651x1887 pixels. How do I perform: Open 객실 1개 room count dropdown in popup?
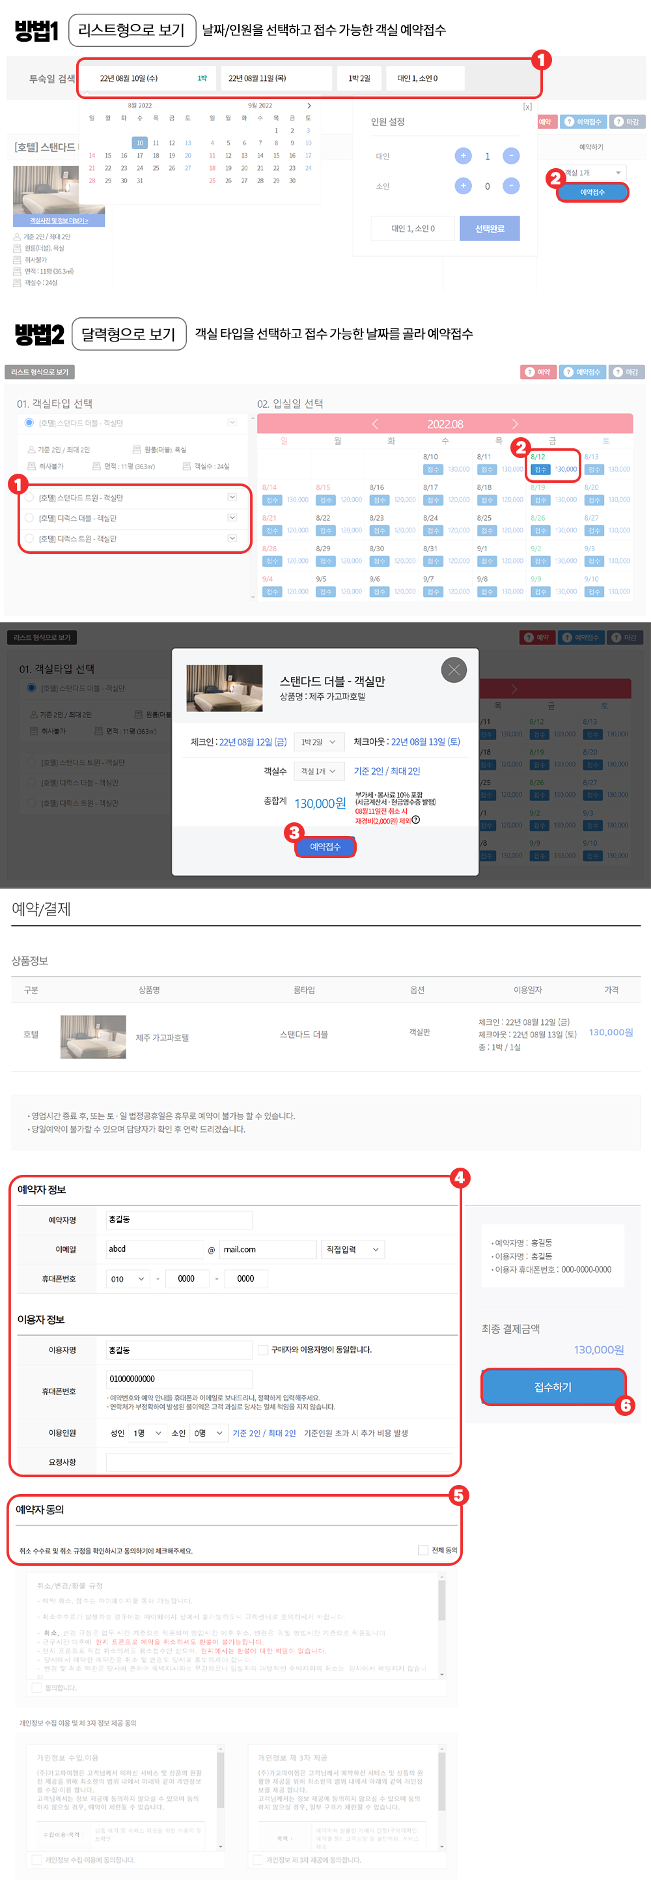point(318,771)
